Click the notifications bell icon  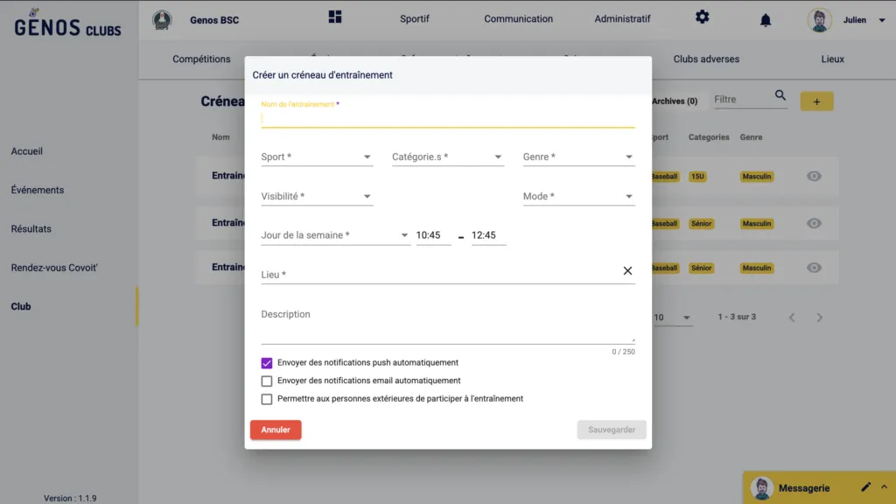pos(766,20)
